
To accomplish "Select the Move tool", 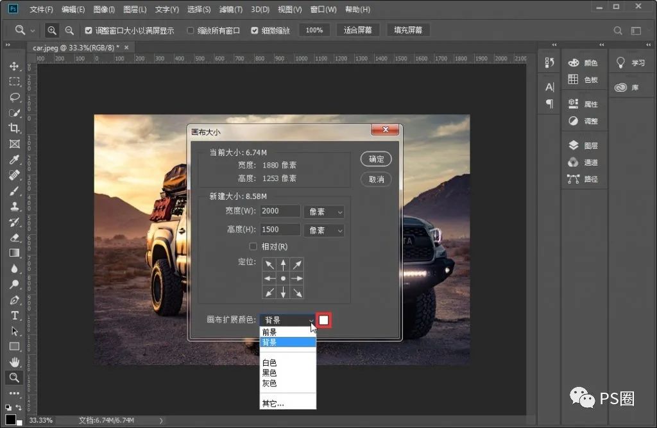I will point(14,66).
